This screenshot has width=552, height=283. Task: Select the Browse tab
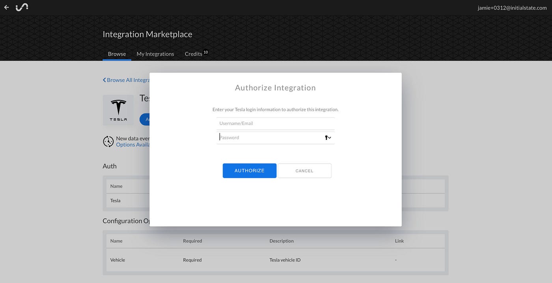pos(117,54)
